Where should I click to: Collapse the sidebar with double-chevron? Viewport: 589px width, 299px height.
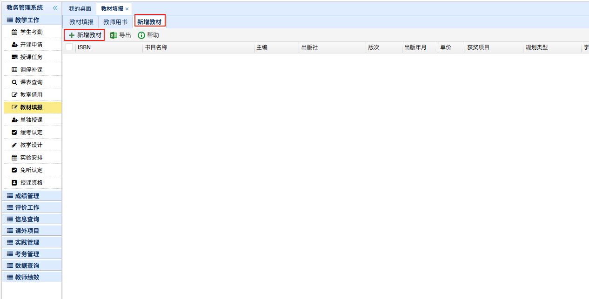[55, 8]
